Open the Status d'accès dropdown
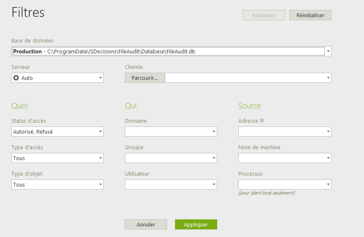The width and height of the screenshot is (364, 237). click(x=100, y=132)
